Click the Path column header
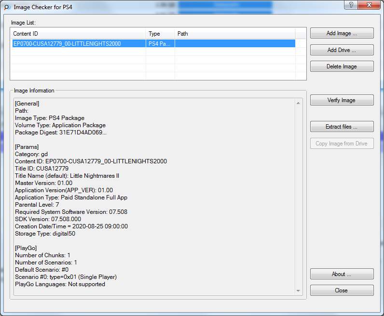This screenshot has width=384, height=316. click(235, 34)
